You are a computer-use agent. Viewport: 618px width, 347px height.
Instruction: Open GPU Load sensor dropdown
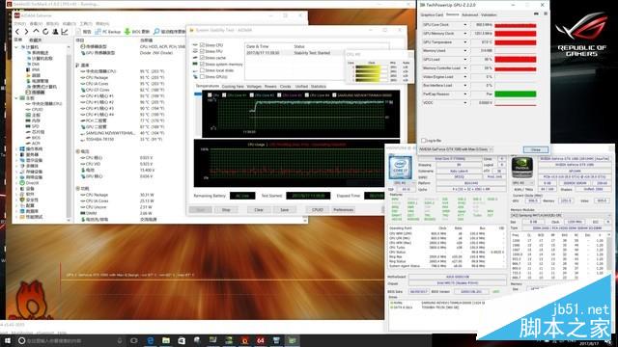(x=465, y=60)
